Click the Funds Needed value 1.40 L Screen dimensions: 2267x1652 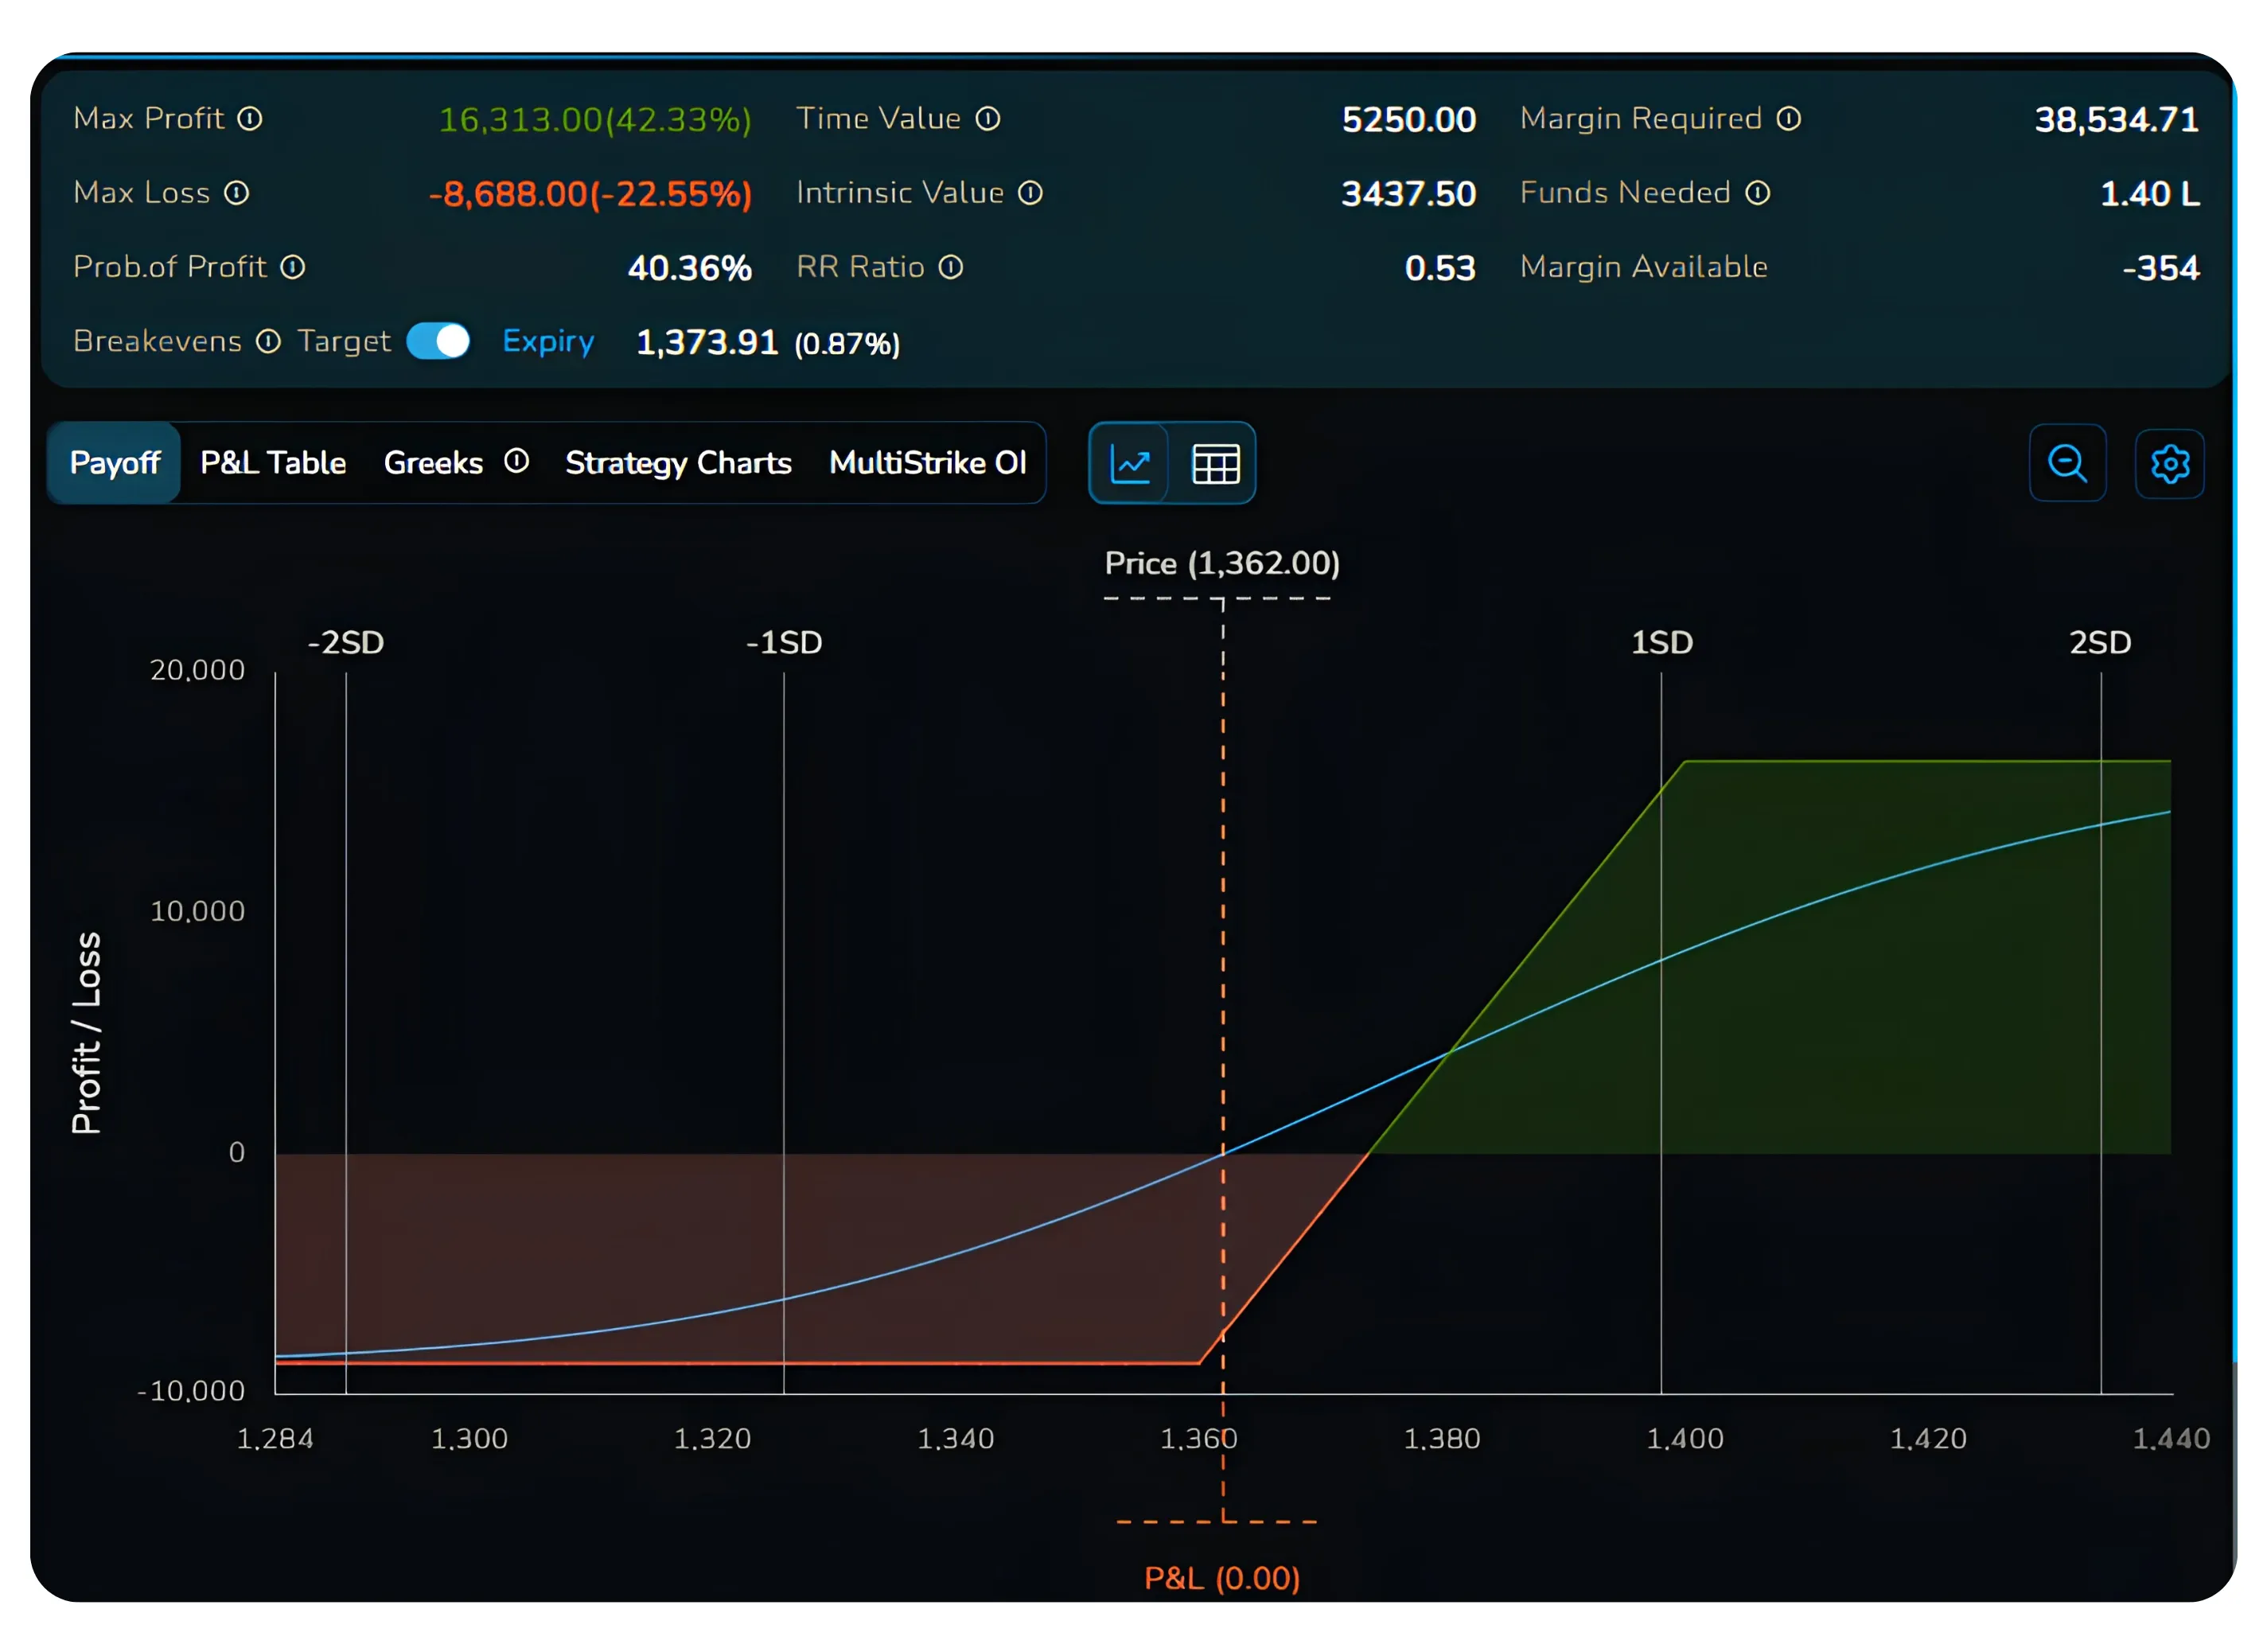point(2149,194)
